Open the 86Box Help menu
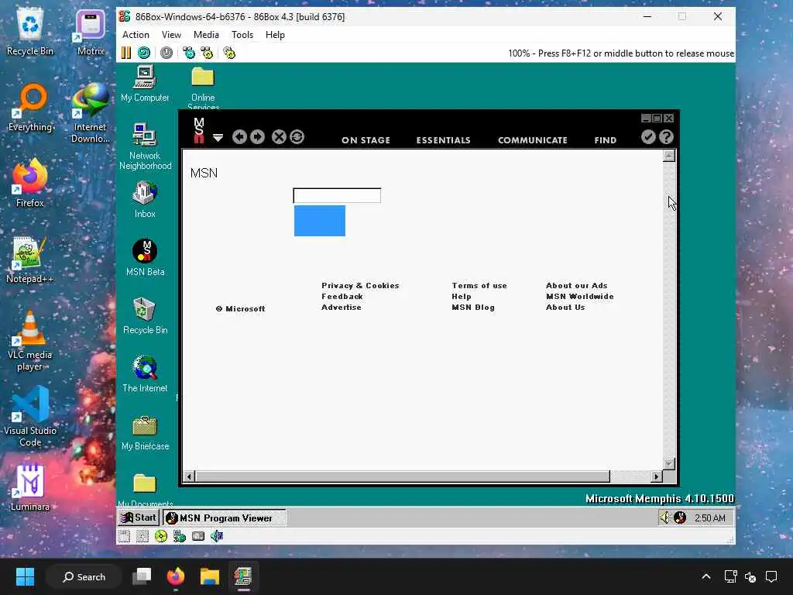 [x=275, y=34]
